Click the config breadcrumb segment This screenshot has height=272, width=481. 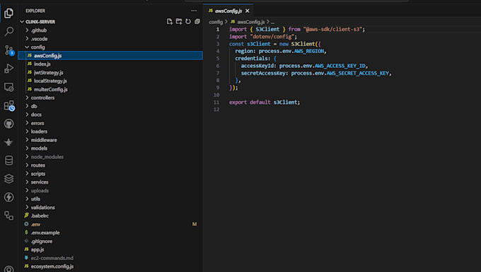tap(216, 22)
